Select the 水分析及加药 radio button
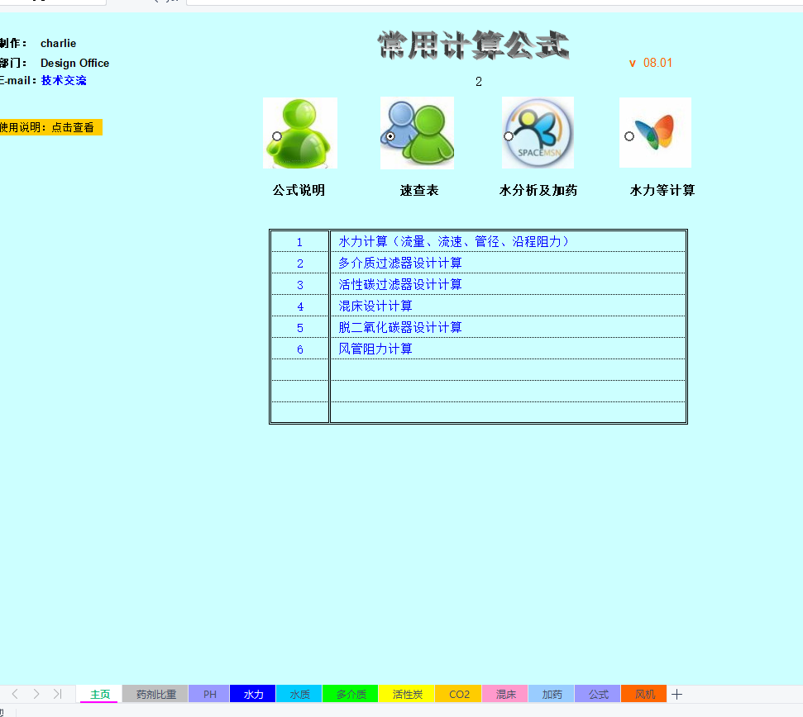This screenshot has width=803, height=717. click(509, 136)
